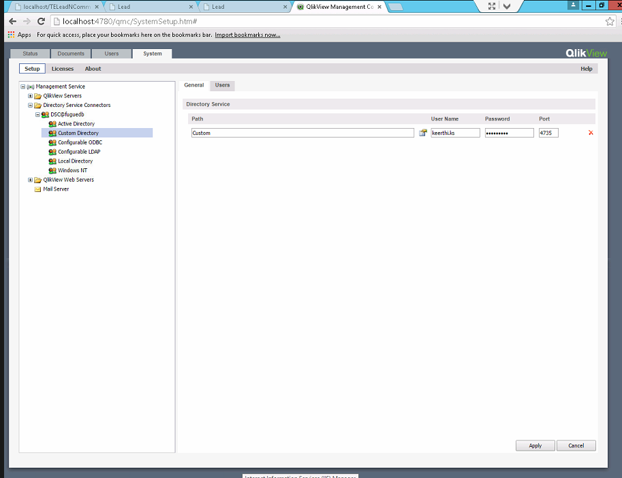Switch to the Status tab

click(30, 54)
